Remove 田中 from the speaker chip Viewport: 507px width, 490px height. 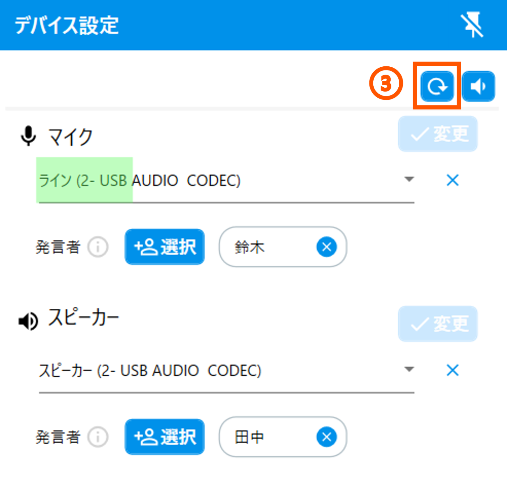[x=326, y=437]
